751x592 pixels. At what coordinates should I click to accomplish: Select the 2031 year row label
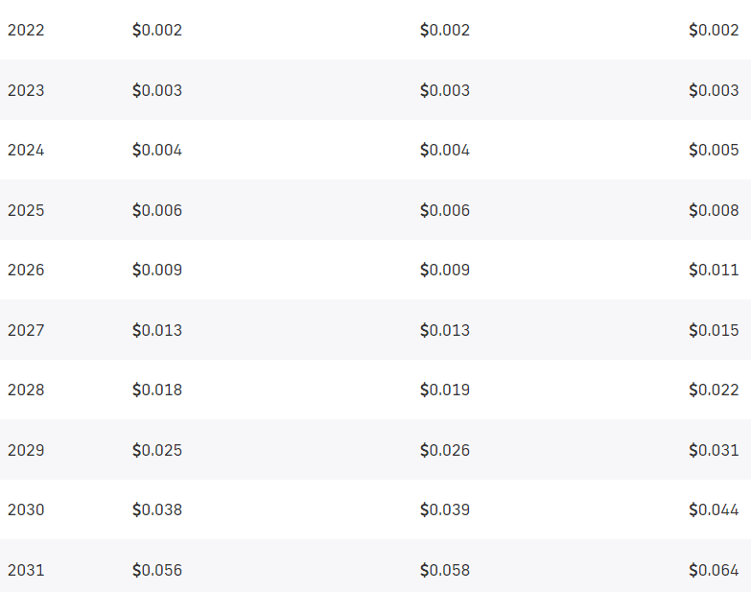[x=26, y=570]
